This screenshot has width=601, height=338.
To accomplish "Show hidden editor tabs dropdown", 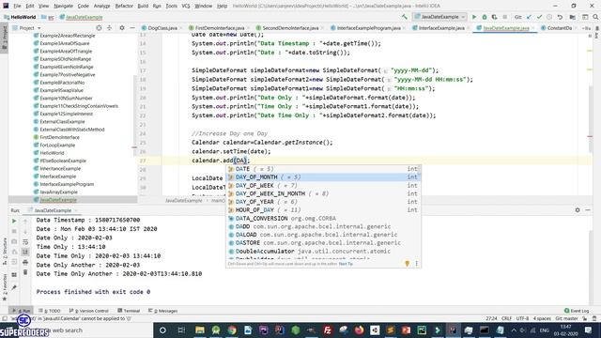I will (586, 28).
